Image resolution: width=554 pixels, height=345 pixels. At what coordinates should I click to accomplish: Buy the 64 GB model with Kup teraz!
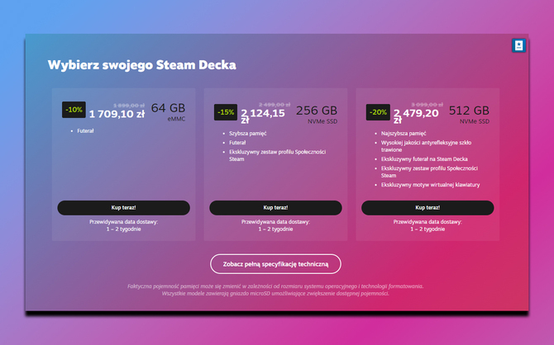tap(124, 208)
